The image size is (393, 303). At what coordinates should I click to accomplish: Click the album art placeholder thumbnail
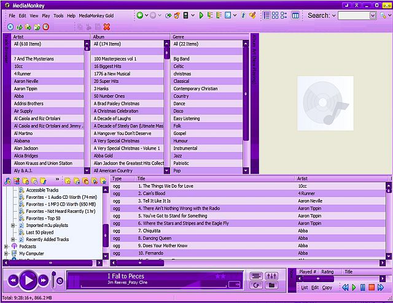[x=325, y=103]
